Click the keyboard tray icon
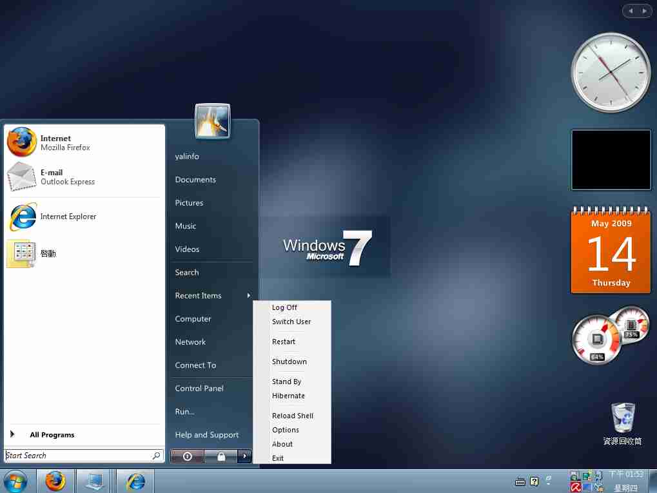This screenshot has height=493, width=657. click(x=520, y=480)
